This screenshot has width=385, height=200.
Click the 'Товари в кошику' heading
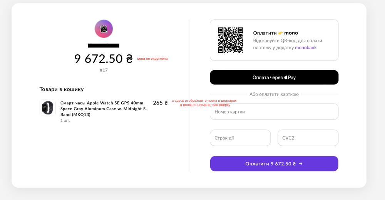62,89
